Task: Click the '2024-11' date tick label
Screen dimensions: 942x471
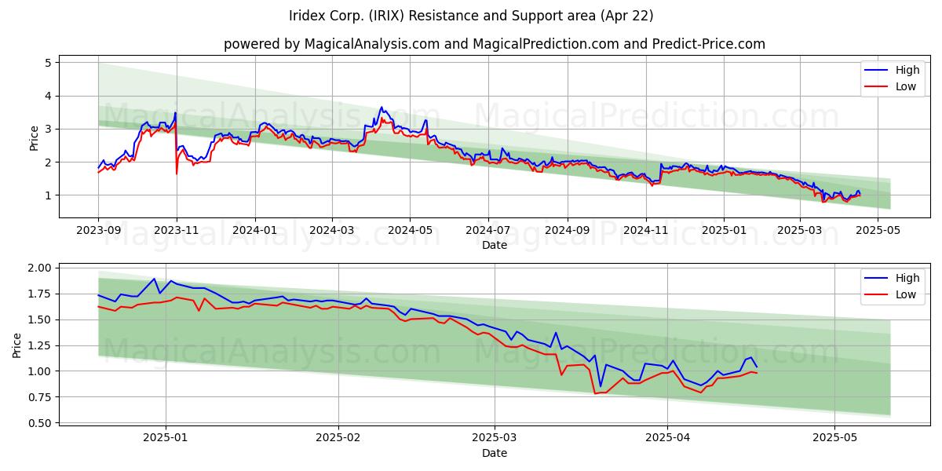Action: point(646,231)
